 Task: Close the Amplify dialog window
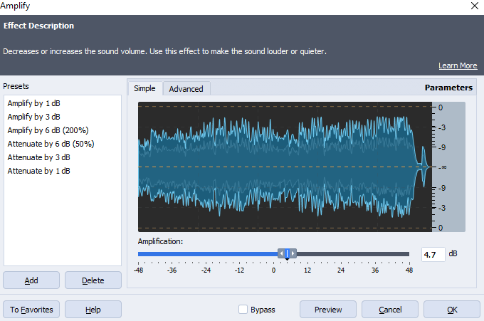[474, 6]
